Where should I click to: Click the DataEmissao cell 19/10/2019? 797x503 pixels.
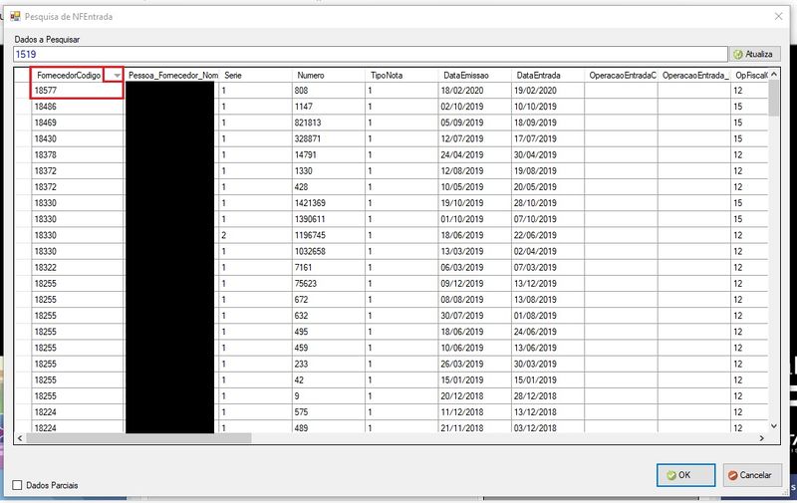click(475, 203)
